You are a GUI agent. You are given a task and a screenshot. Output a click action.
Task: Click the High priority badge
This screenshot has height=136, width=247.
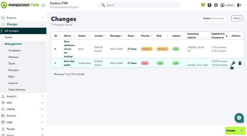[x=144, y=63]
